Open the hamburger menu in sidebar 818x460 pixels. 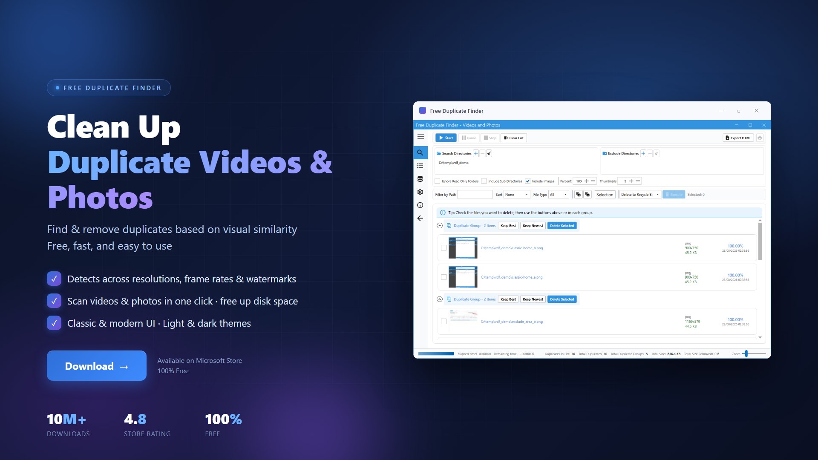(421, 137)
